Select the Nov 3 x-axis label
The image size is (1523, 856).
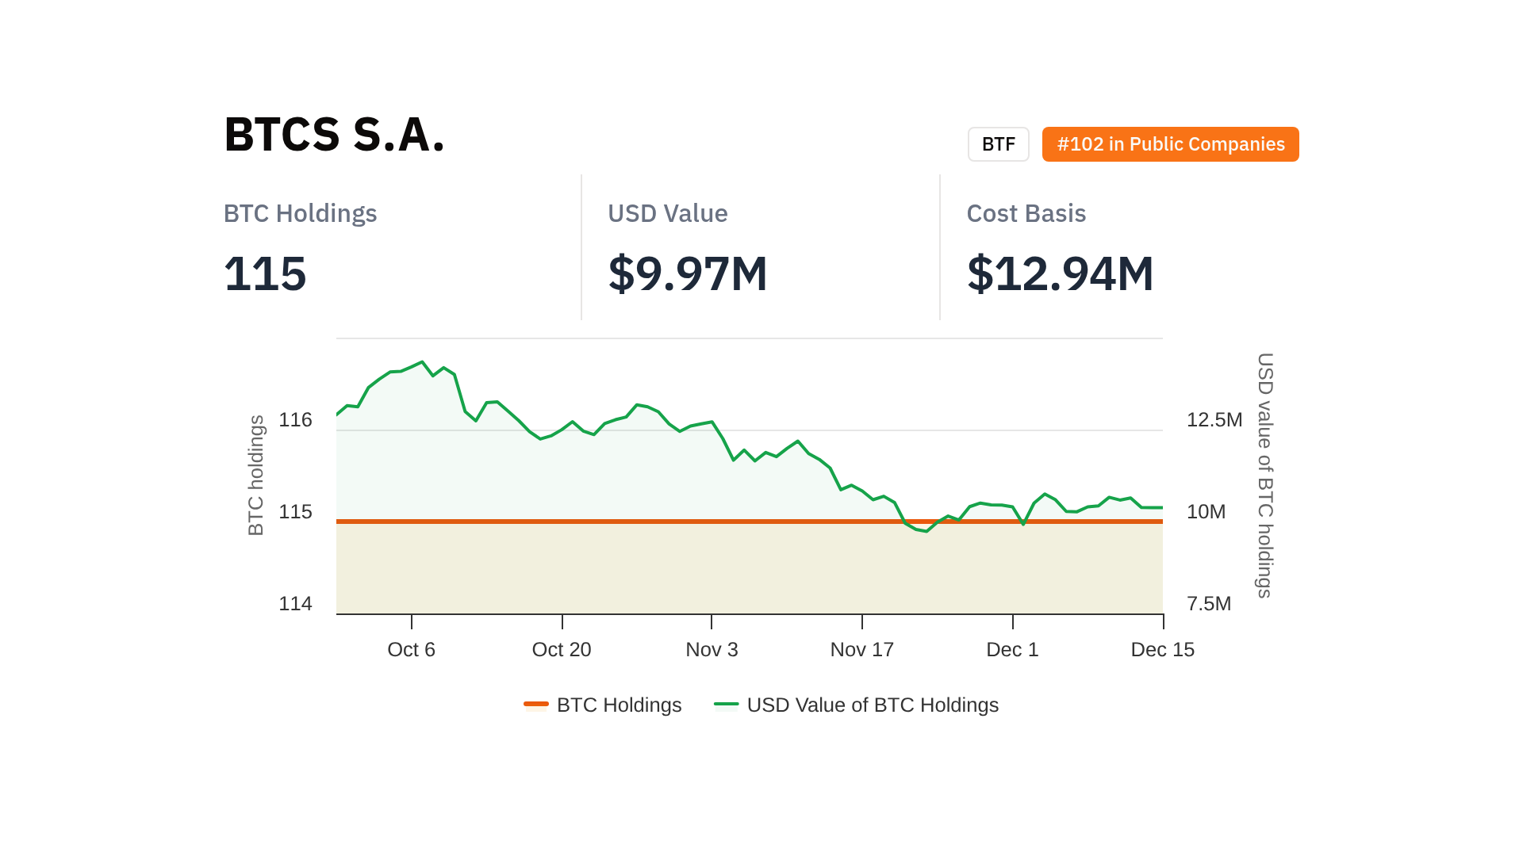[x=712, y=649]
